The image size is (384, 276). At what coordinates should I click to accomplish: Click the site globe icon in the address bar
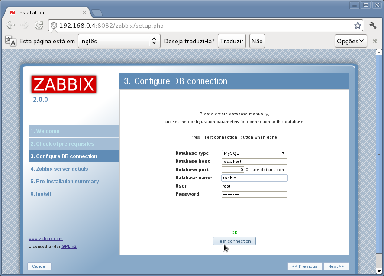pyautogui.click(x=54, y=26)
